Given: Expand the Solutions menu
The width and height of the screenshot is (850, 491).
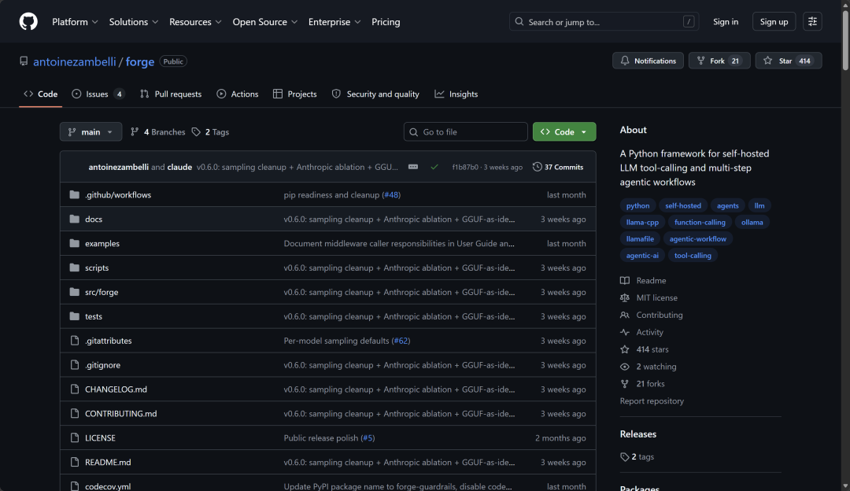Looking at the screenshot, I should pyautogui.click(x=133, y=22).
